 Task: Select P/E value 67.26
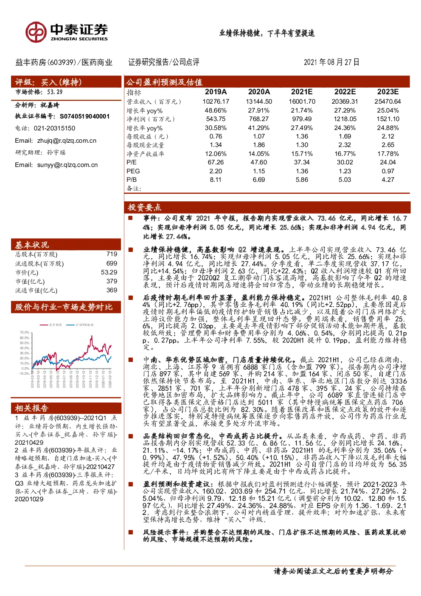(x=216, y=162)
